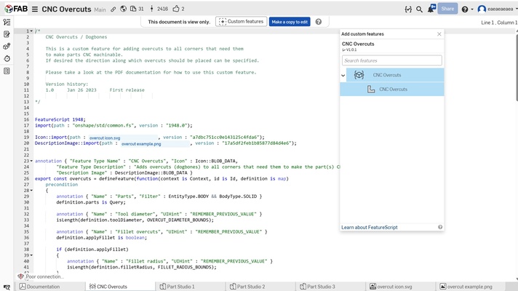
Task: Open the search magnifier in top bar
Action: pyautogui.click(x=419, y=9)
